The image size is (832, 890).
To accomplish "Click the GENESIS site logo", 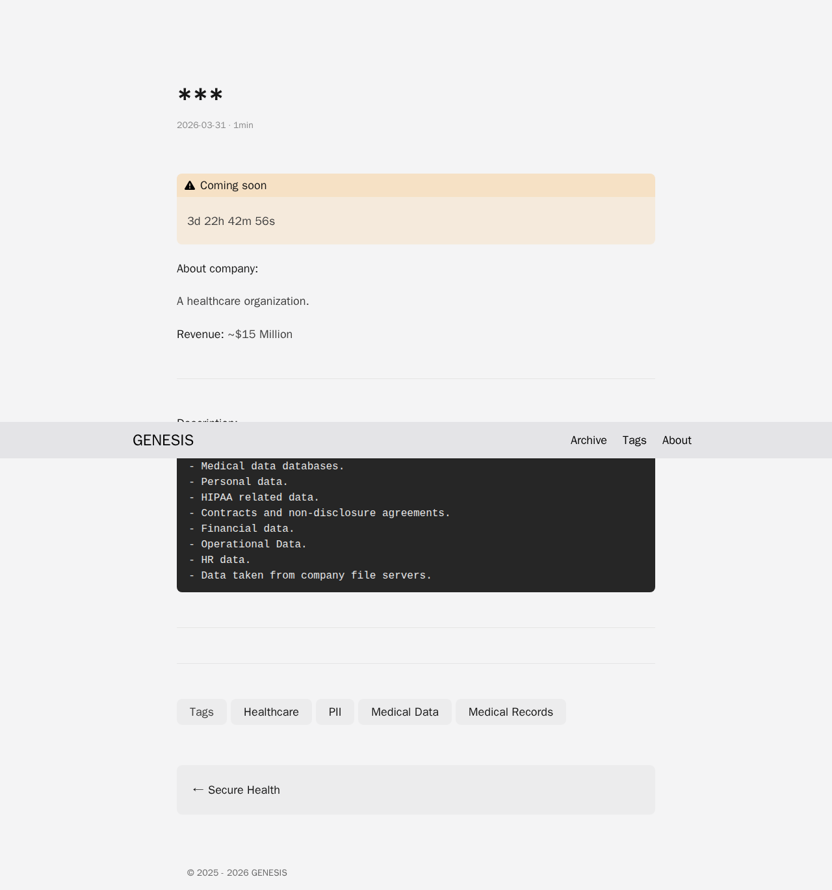I will click(163, 440).
